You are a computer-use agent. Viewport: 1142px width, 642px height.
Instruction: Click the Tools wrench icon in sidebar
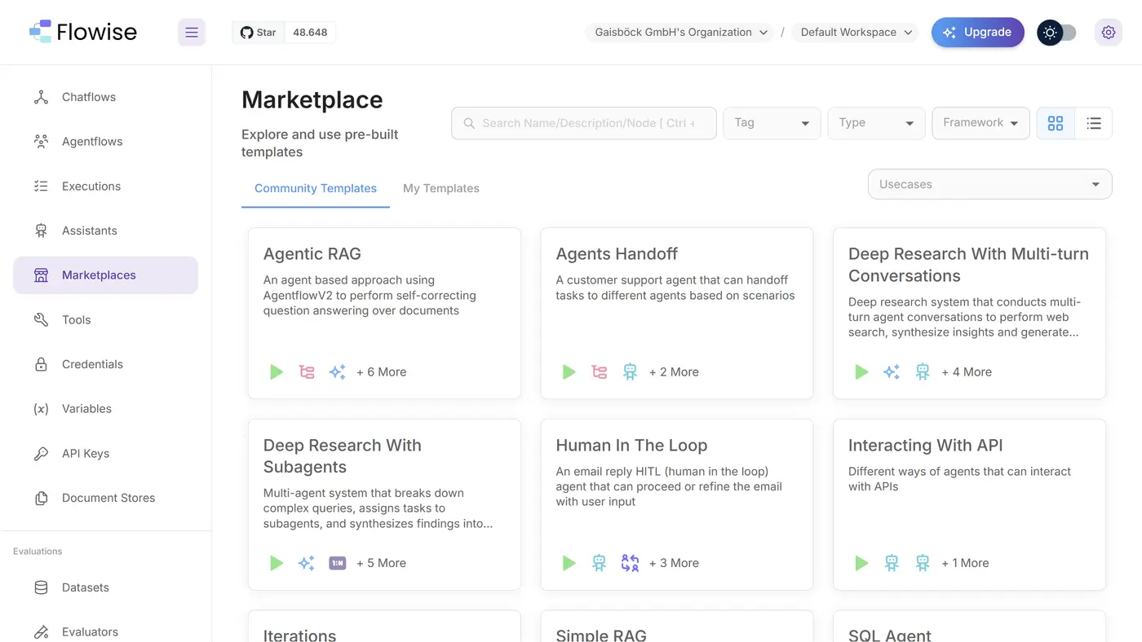pos(41,319)
